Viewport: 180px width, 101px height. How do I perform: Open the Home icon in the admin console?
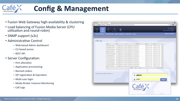coord(97,30)
